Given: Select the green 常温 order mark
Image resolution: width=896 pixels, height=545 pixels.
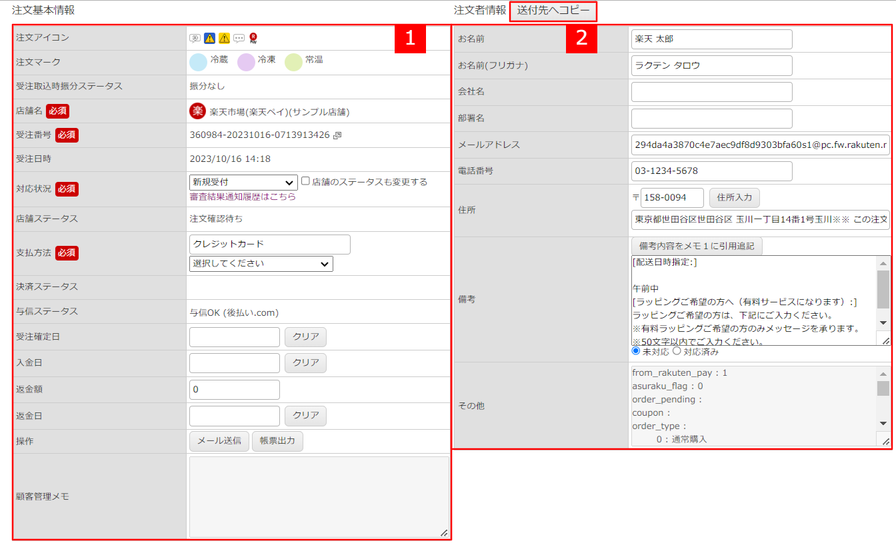Looking at the screenshot, I should pos(293,62).
